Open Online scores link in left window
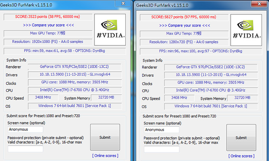 [x=105, y=156]
